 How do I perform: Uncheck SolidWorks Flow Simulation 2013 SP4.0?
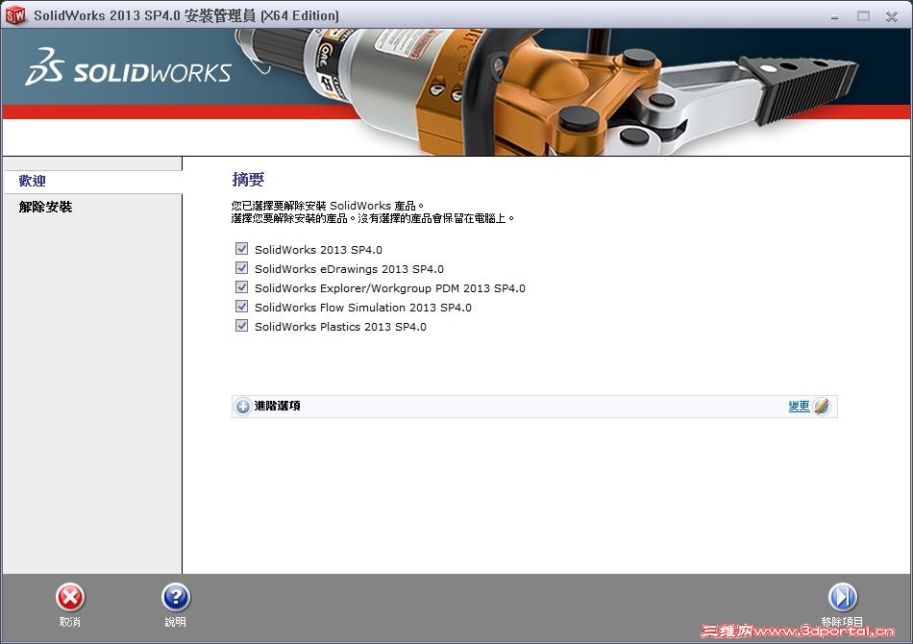(241, 307)
